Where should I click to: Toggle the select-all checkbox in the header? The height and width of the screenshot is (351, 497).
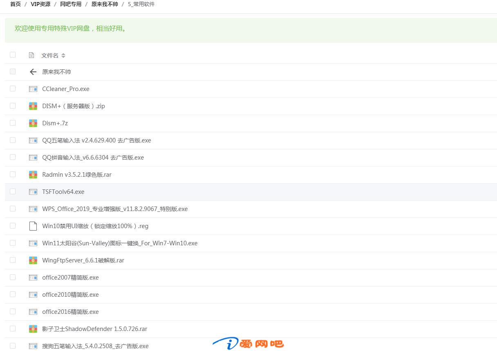13,55
